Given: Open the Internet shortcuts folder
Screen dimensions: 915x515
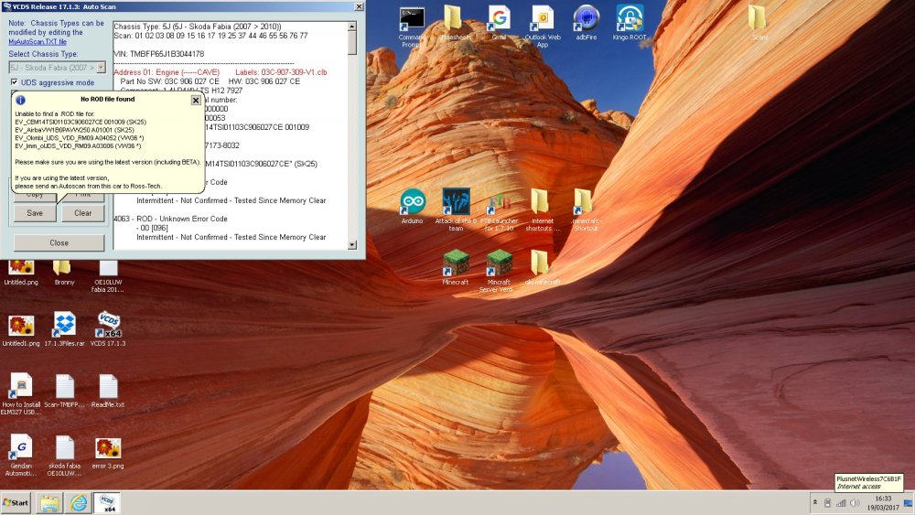Looking at the screenshot, I should coord(542,210).
